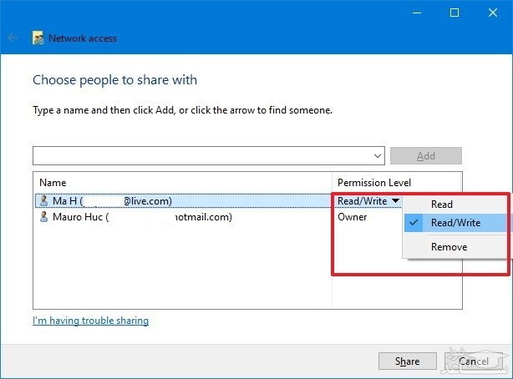Expand the find-someone combo box arrow
513x379 pixels.
point(378,155)
